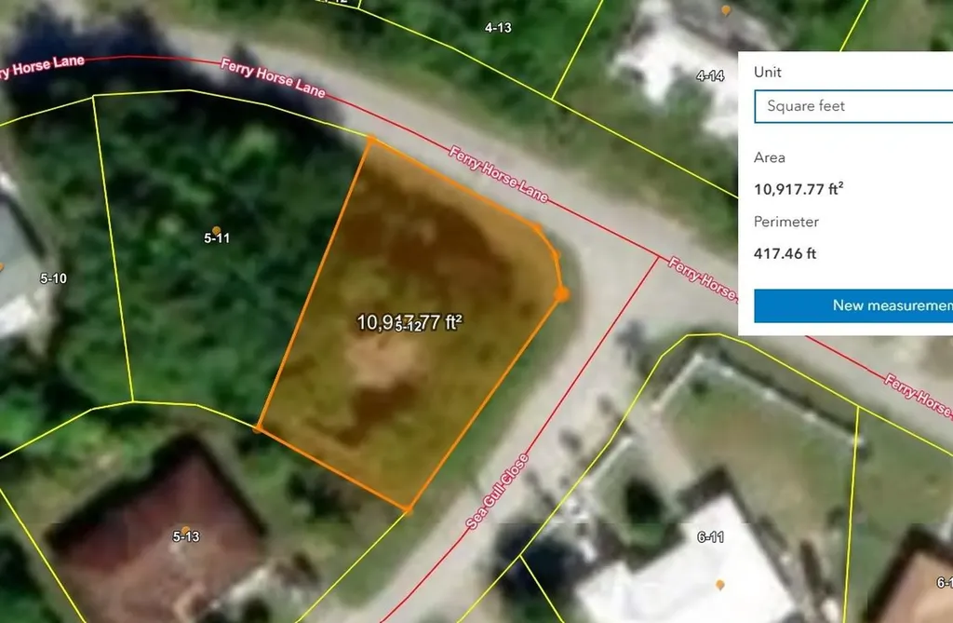The image size is (953, 623).
Task: Click the Sea Gull Close road label
Action: (497, 492)
